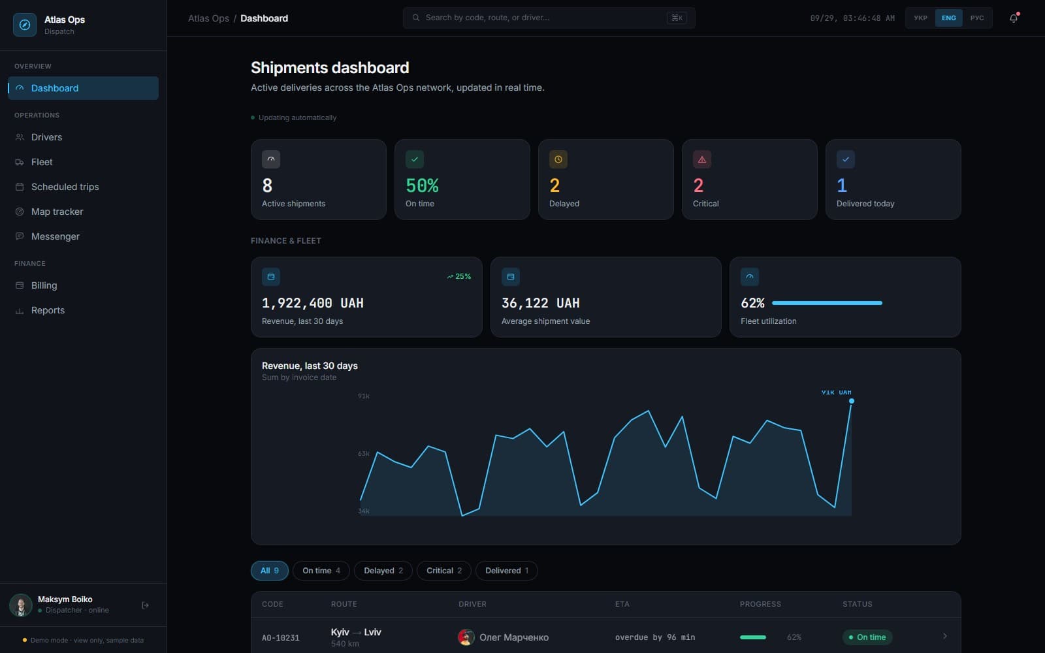1045x653 pixels.
Task: Click driver Олег Марченко's avatar
Action: click(466, 637)
